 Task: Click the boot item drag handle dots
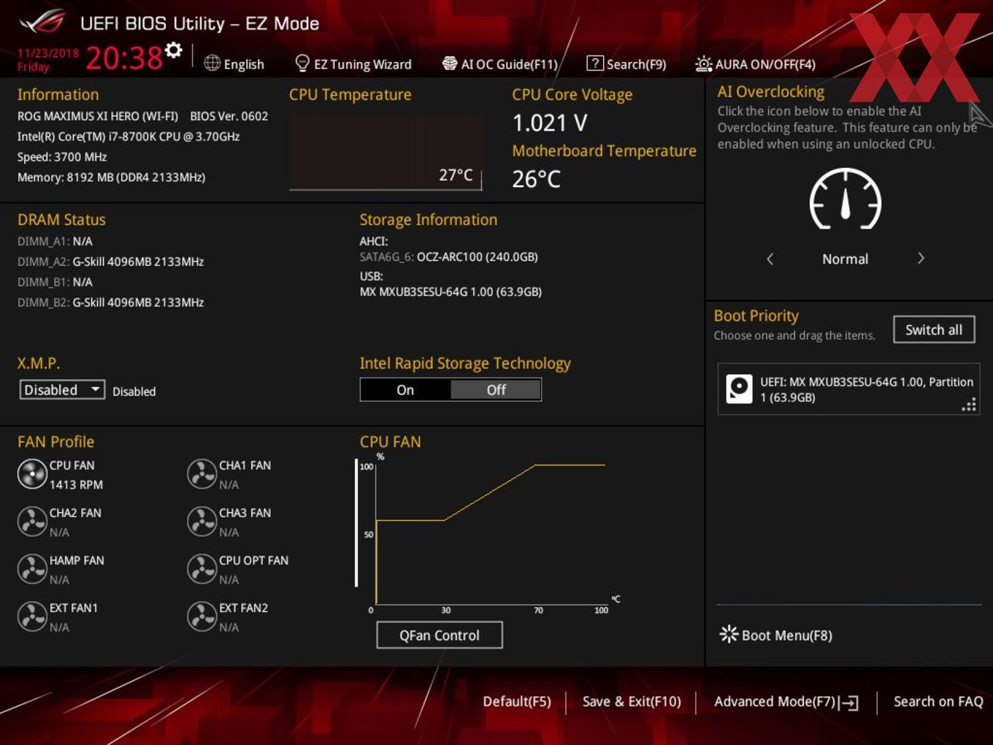coord(969,405)
